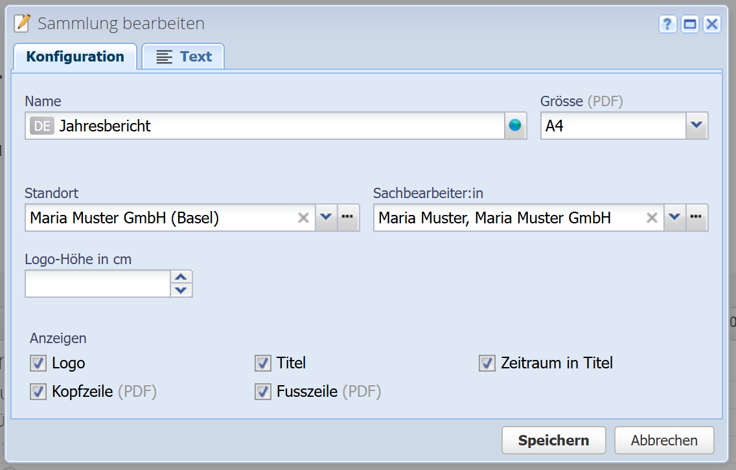The image size is (736, 470).
Task: Click the globe translation icon in Name field
Action: pos(515,126)
